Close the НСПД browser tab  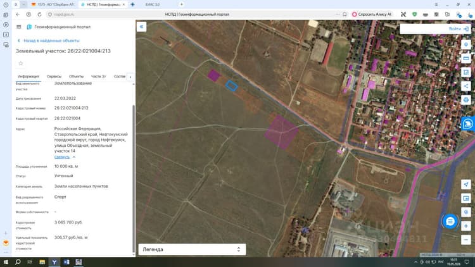123,4
